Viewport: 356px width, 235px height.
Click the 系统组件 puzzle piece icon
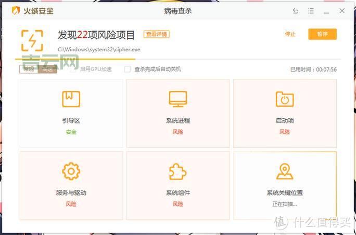pyautogui.click(x=178, y=172)
